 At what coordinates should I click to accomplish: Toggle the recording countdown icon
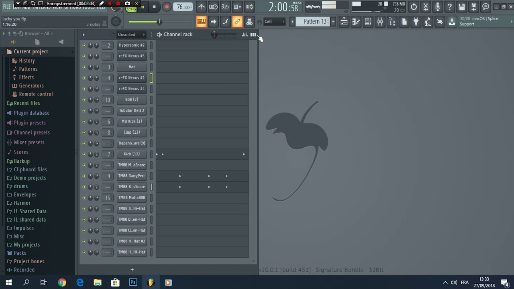pos(225,7)
